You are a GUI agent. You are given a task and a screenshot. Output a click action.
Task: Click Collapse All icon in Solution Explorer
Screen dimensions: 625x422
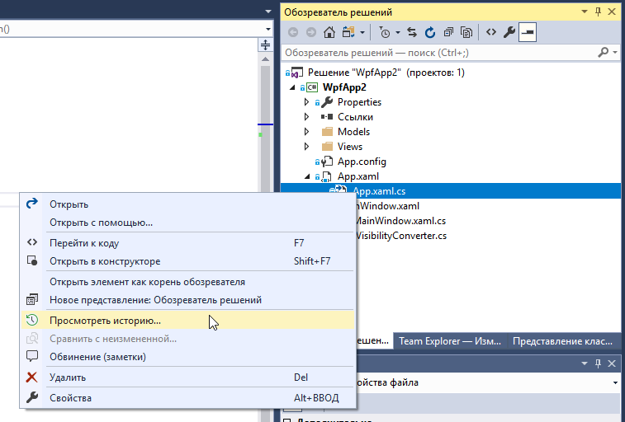(448, 33)
